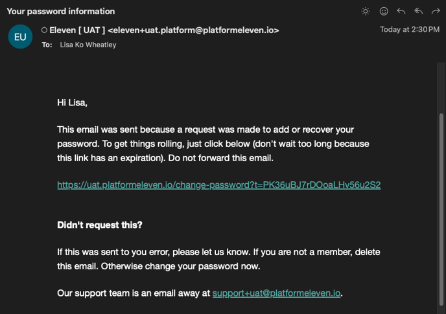Click the status circle beside Eleven [ UAT ]
Viewport: 446px width, 314px height.
(44, 30)
